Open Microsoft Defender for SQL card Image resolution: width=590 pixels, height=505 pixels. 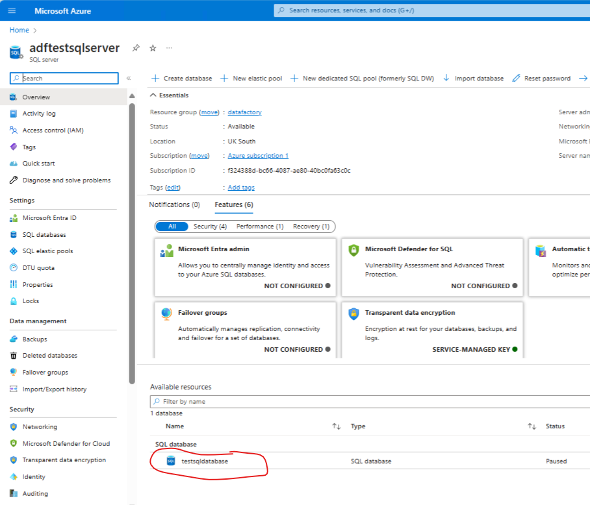[x=432, y=267]
